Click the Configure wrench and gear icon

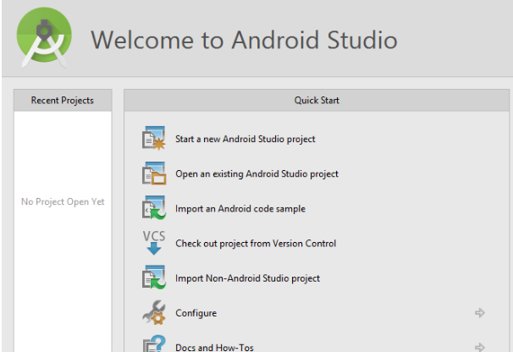click(154, 313)
